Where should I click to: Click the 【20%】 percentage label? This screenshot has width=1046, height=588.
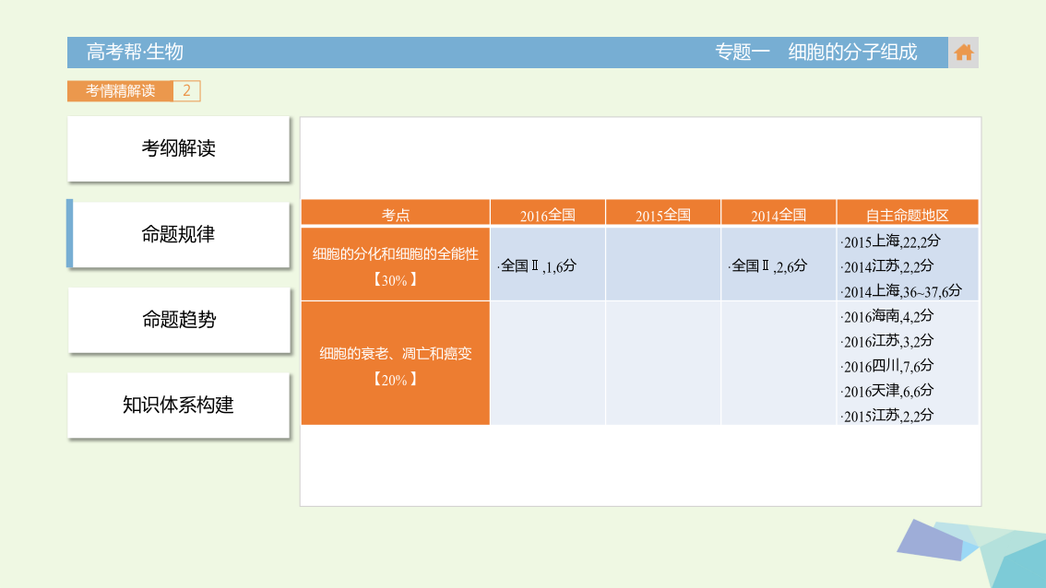(395, 380)
